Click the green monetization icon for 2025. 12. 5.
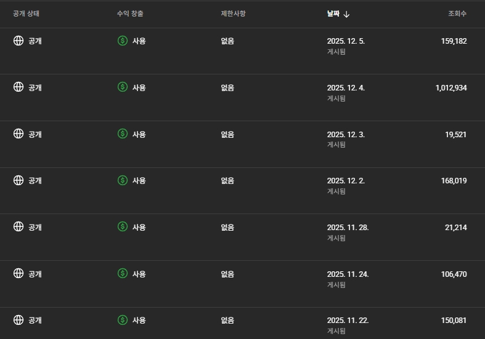485x339 pixels. [x=123, y=41]
